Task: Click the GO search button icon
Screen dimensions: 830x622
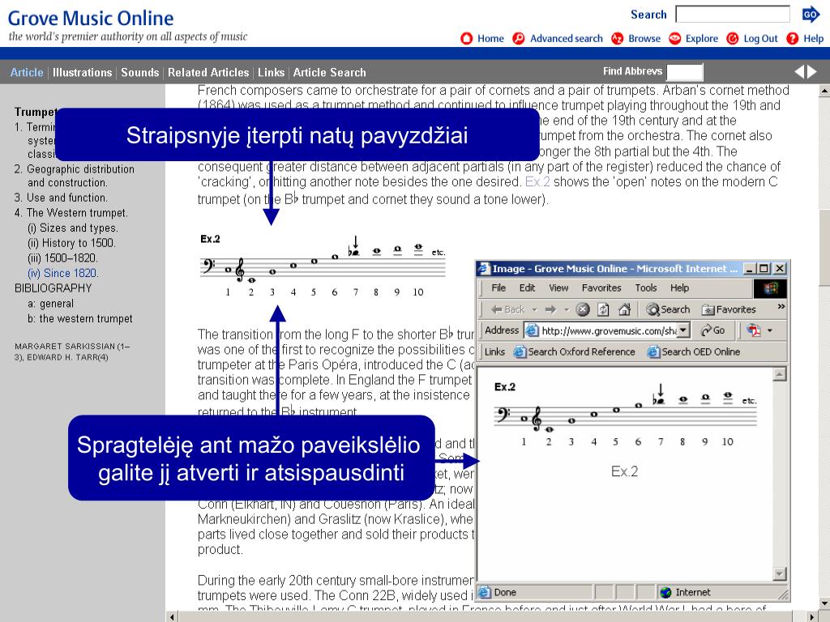Action: [811, 15]
